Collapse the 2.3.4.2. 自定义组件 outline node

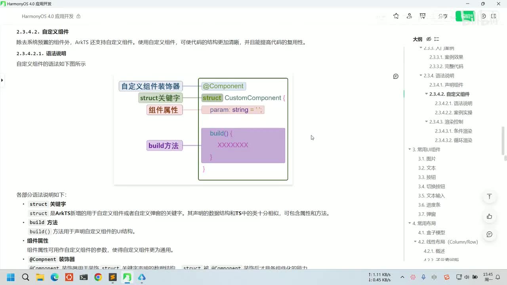[x=426, y=94]
